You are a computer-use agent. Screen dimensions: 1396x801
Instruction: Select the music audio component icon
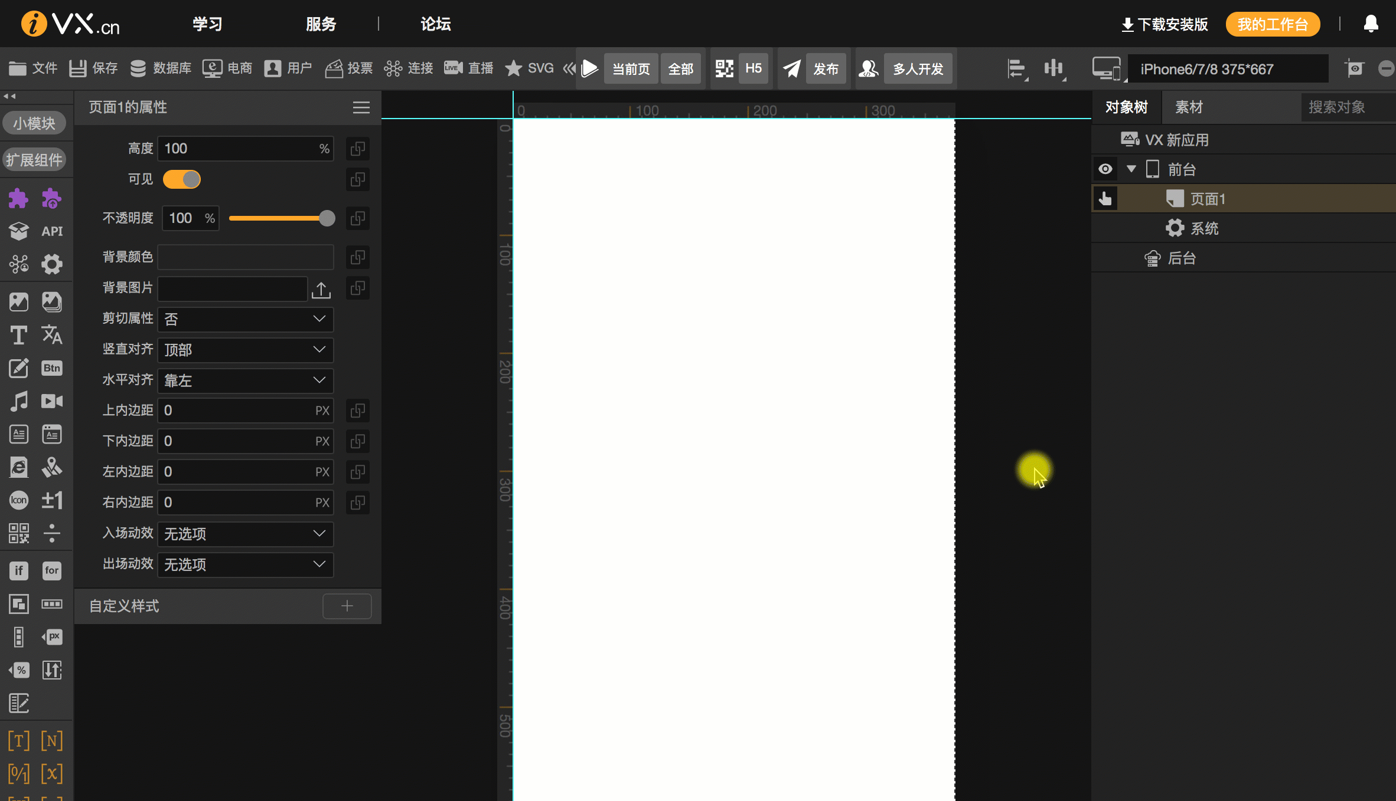(18, 401)
